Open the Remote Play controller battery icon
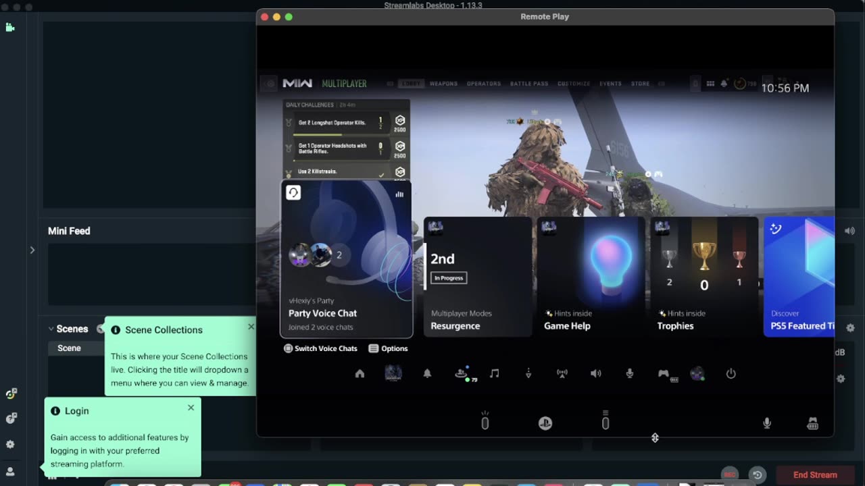 point(813,423)
